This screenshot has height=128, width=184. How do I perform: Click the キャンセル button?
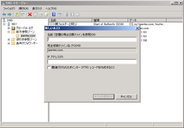pos(126,97)
